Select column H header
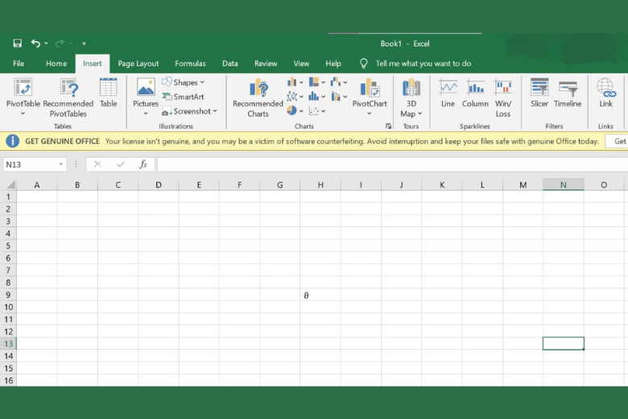The image size is (628, 419). tap(320, 185)
